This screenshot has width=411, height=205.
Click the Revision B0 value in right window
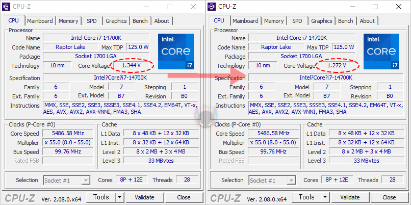pos(390,96)
